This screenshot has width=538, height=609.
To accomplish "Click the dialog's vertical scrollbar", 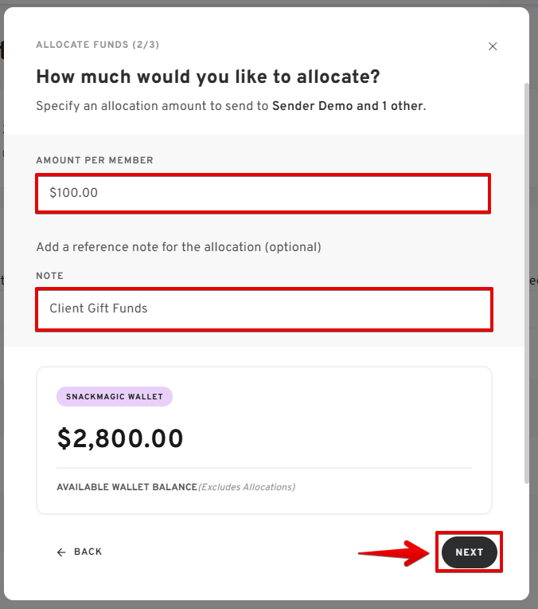I will [525, 279].
